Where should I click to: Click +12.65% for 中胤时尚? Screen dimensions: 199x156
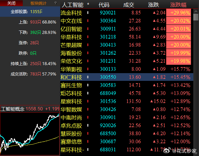pos(180,117)
